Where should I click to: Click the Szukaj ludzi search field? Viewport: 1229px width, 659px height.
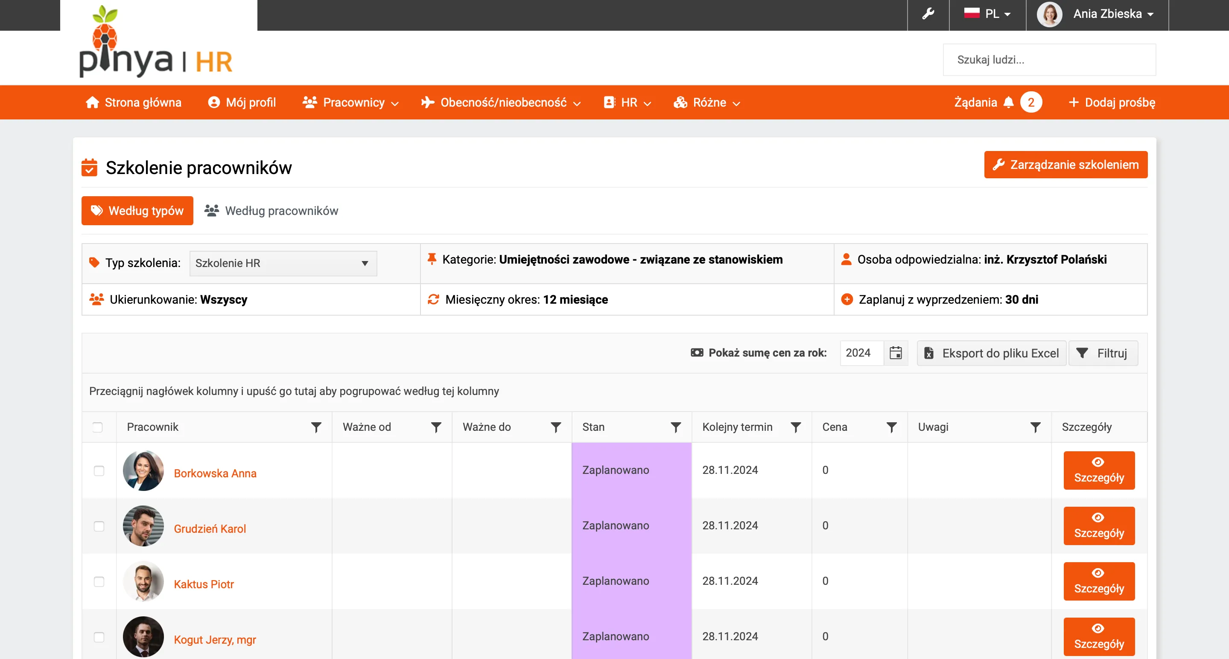point(1049,60)
